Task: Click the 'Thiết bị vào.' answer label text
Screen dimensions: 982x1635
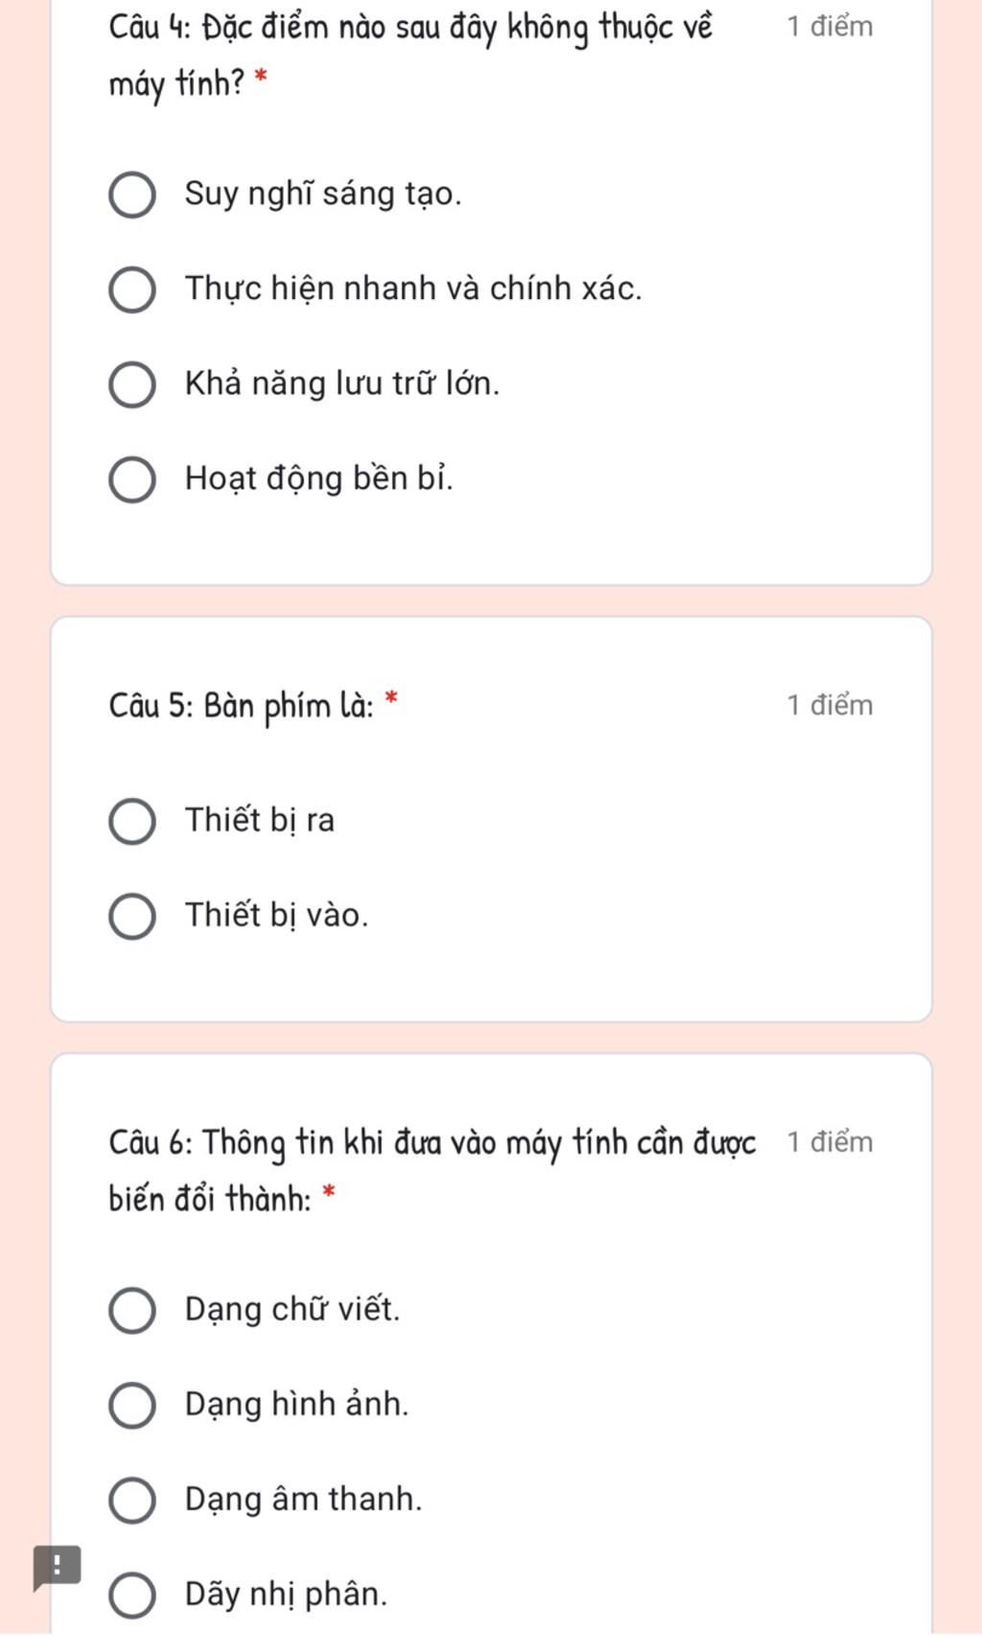Action: tap(276, 916)
